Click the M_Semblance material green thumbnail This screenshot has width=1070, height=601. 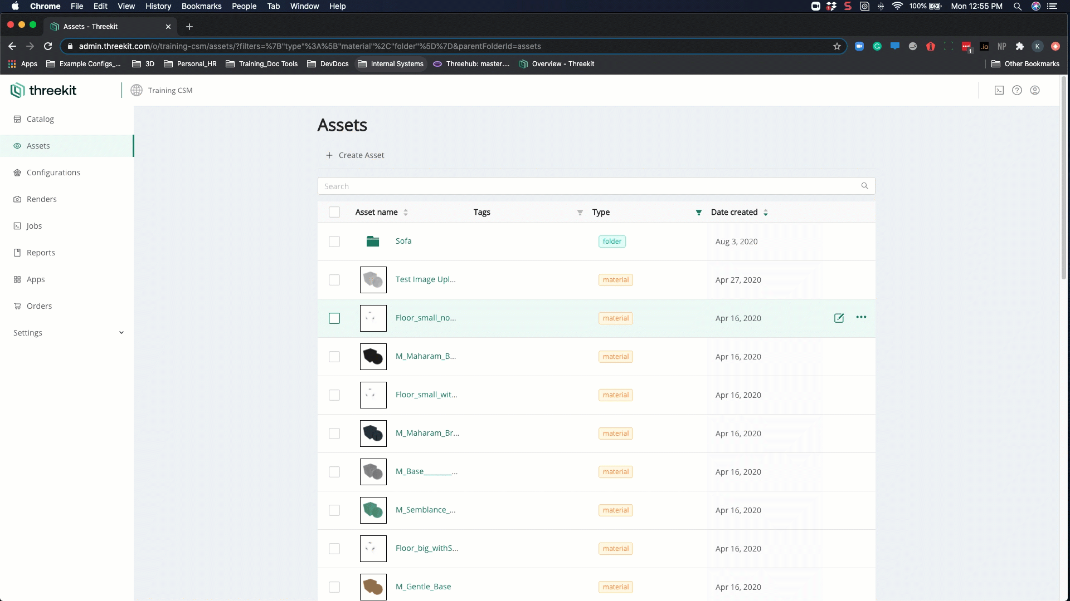(x=373, y=510)
